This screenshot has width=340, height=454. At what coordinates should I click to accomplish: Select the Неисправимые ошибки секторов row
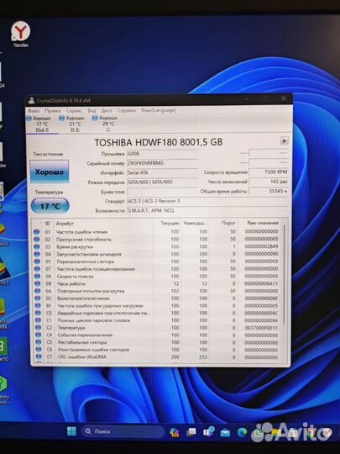point(158,350)
